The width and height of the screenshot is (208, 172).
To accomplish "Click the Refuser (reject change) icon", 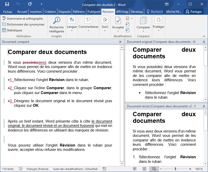I will [x=128, y=19].
